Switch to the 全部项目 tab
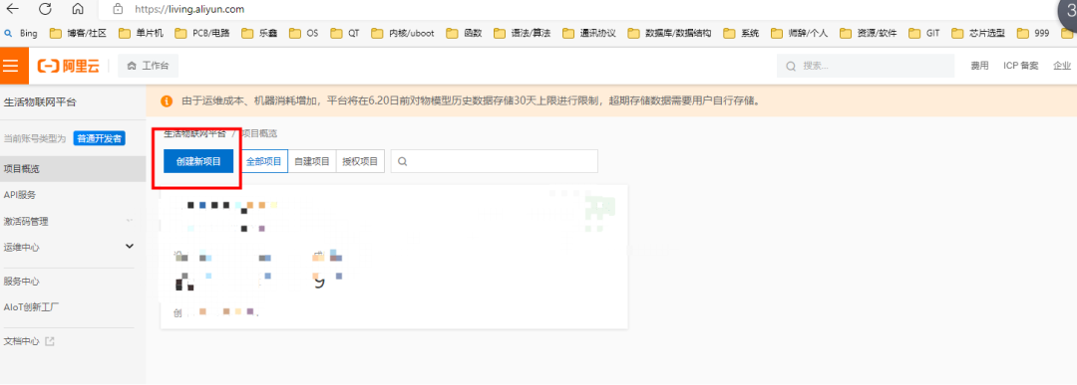 pos(263,161)
